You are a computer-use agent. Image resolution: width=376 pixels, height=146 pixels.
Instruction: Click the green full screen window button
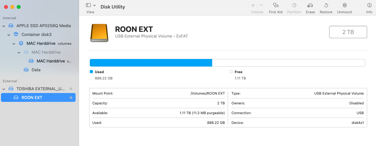point(18,7)
